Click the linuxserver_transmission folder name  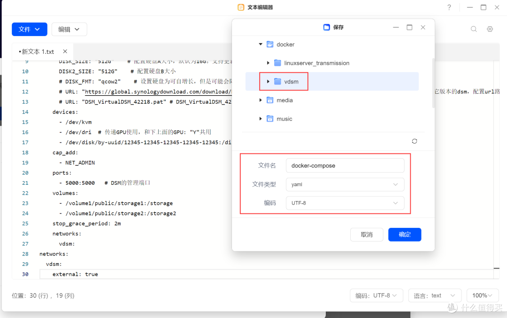[317, 63]
